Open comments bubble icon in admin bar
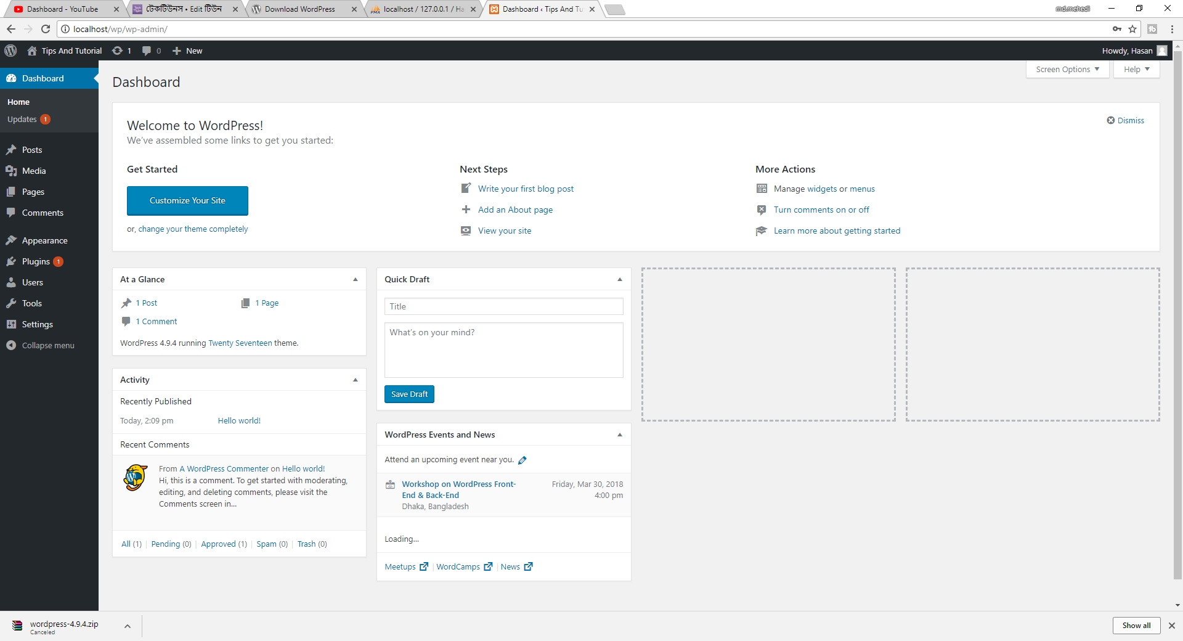Image resolution: width=1183 pixels, height=641 pixels. 147,51
